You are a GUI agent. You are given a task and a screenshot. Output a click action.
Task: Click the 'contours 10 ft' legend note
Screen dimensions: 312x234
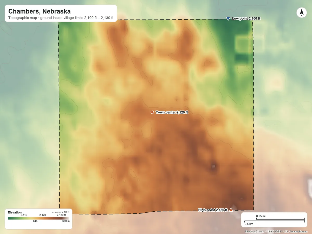tap(61, 212)
